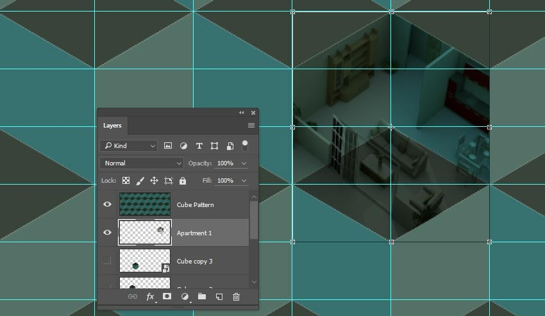Lock artboard nesting icon
Screen dimensions: 545x316
[169, 180]
